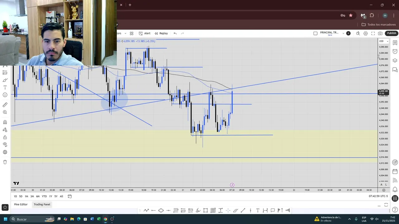This screenshot has width=399, height=224.
Task: Toggle the magnet mode
Action: coord(5,122)
